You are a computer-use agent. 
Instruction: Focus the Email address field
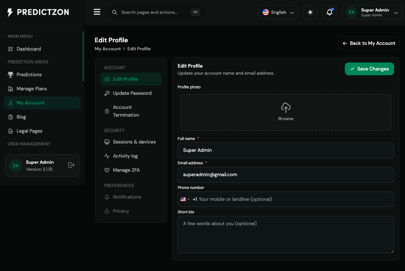click(286, 175)
